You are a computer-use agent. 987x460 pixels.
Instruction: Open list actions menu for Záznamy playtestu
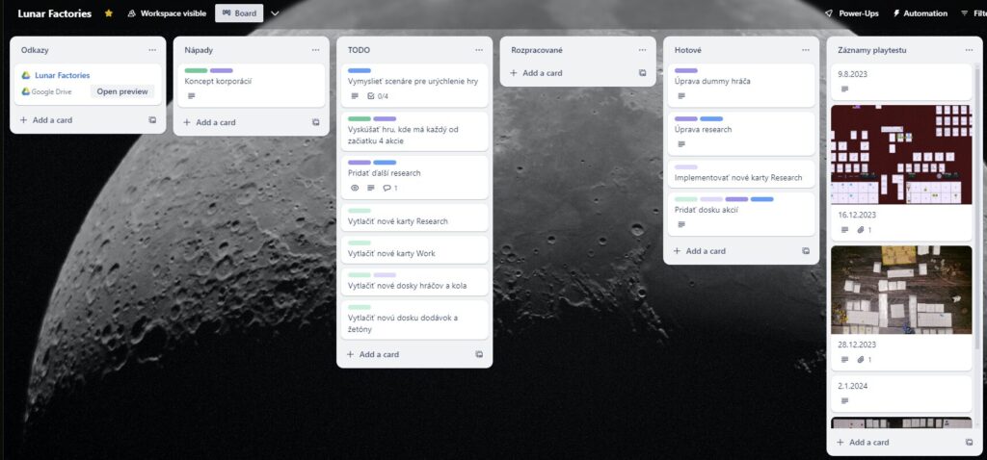(969, 50)
